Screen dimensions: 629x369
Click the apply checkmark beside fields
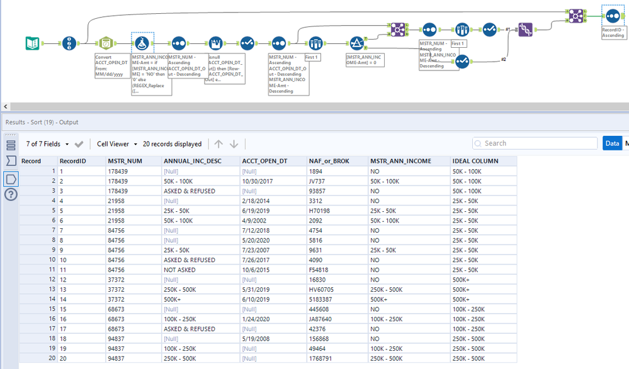point(79,144)
